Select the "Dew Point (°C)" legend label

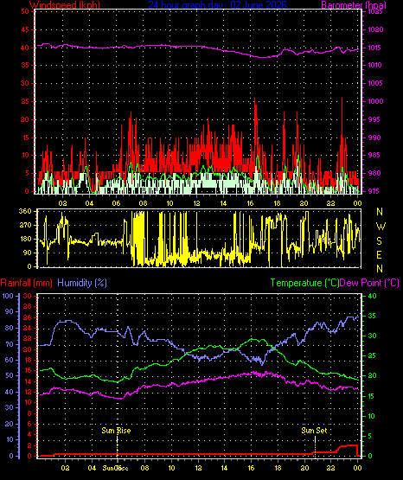pyautogui.click(x=369, y=283)
